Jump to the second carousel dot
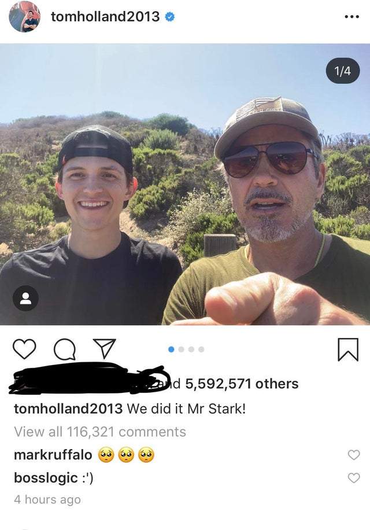 [x=181, y=349]
